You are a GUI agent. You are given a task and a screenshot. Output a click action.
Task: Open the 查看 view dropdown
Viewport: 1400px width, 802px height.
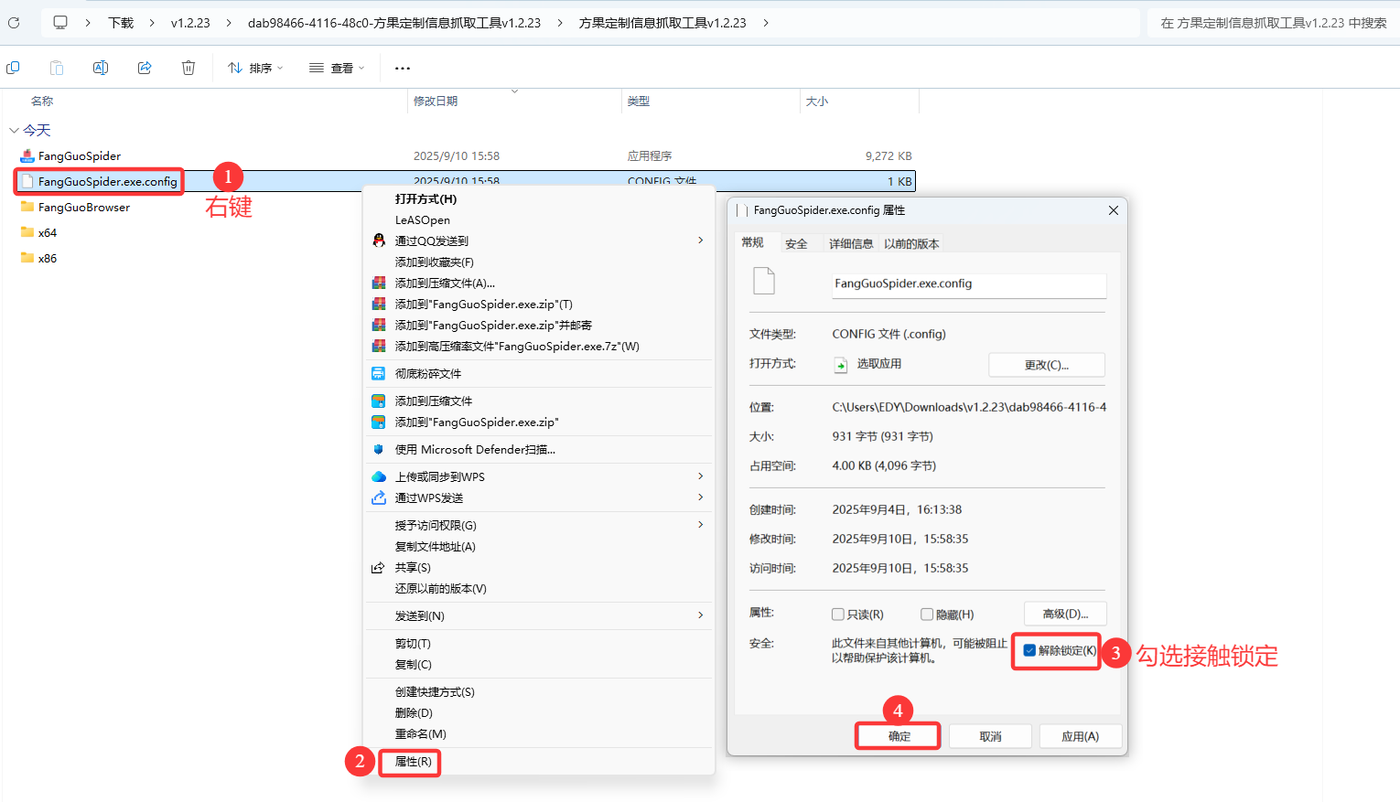tap(337, 68)
